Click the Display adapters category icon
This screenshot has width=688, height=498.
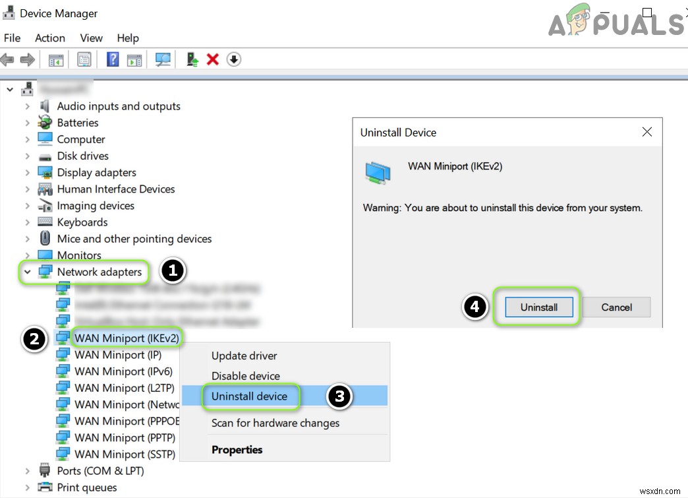point(45,173)
